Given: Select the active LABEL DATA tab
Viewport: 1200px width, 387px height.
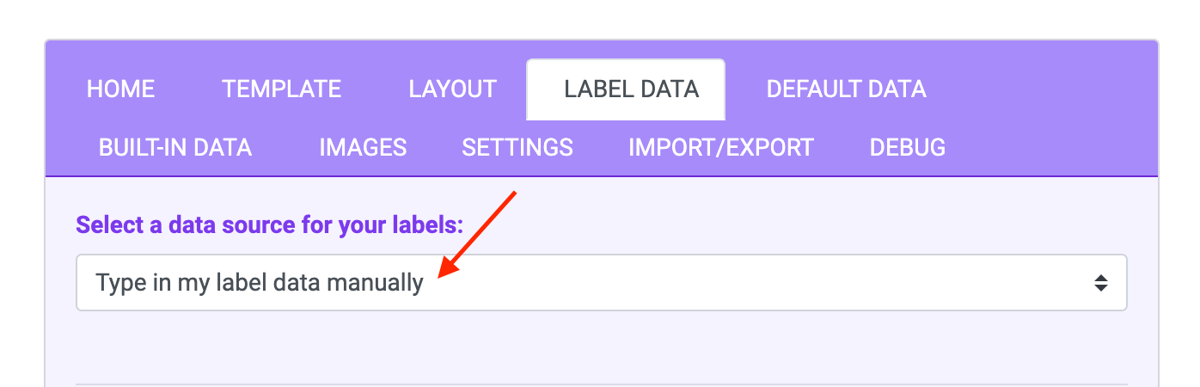Looking at the screenshot, I should point(631,89).
